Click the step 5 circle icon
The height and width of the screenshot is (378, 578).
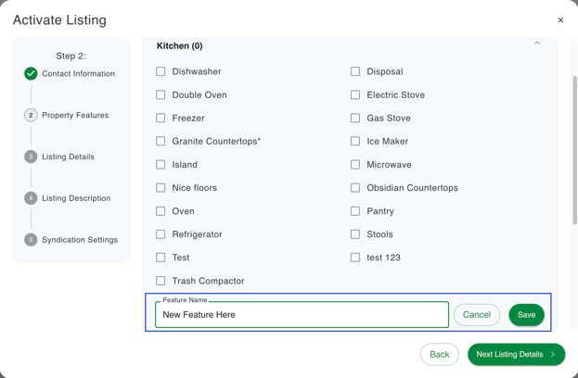click(x=31, y=240)
